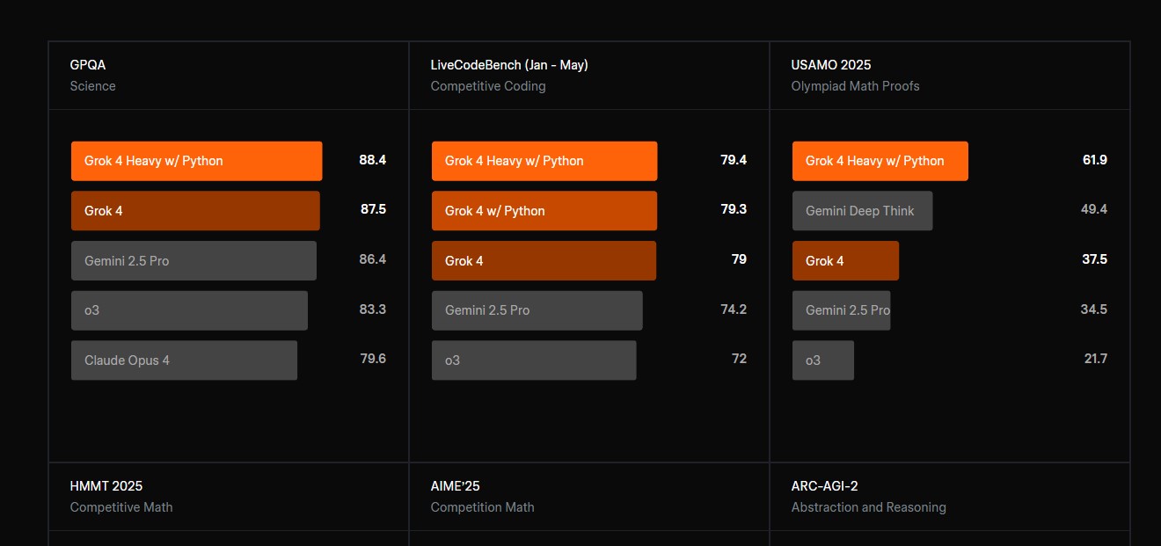
Task: Select the 86.4 score value
Action: click(x=373, y=259)
